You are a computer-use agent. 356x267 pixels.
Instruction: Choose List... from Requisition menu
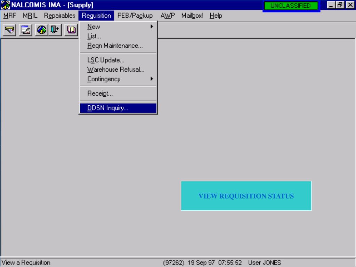118,36
